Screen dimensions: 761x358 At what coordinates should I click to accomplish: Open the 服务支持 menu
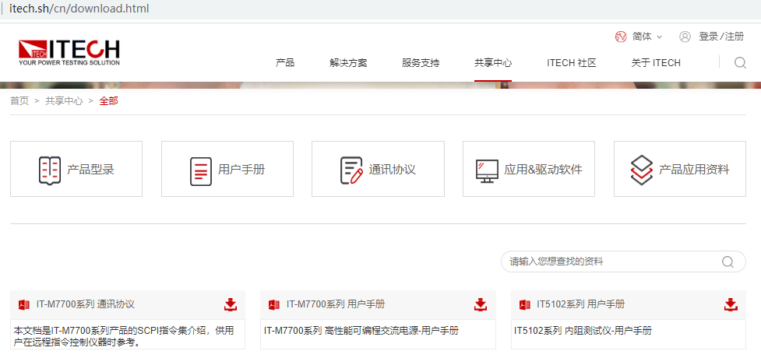point(421,62)
